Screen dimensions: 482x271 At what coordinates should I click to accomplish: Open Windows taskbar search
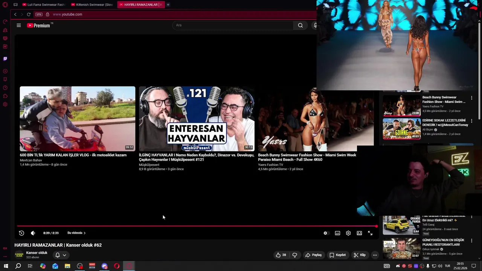18,266
